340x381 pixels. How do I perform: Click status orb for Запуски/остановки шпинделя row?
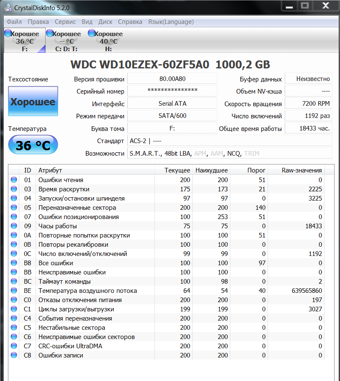coord(14,198)
